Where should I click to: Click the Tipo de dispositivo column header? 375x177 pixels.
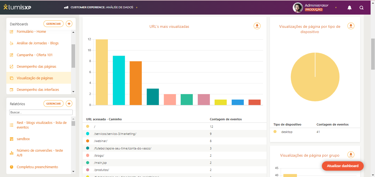pos(287,124)
